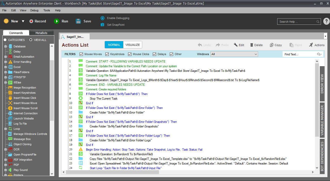The height and width of the screenshot is (181, 330).
Task: Click the Run play icon
Action: pos(56,21)
